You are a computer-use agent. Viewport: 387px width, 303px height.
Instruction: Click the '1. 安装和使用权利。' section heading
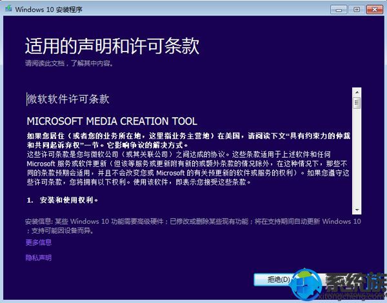(63, 200)
